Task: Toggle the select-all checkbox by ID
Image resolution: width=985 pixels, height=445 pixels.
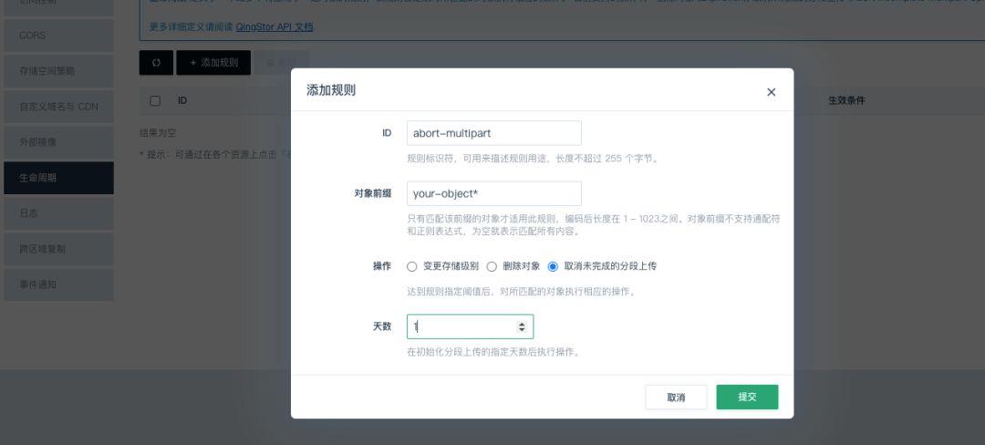Action: [x=155, y=100]
